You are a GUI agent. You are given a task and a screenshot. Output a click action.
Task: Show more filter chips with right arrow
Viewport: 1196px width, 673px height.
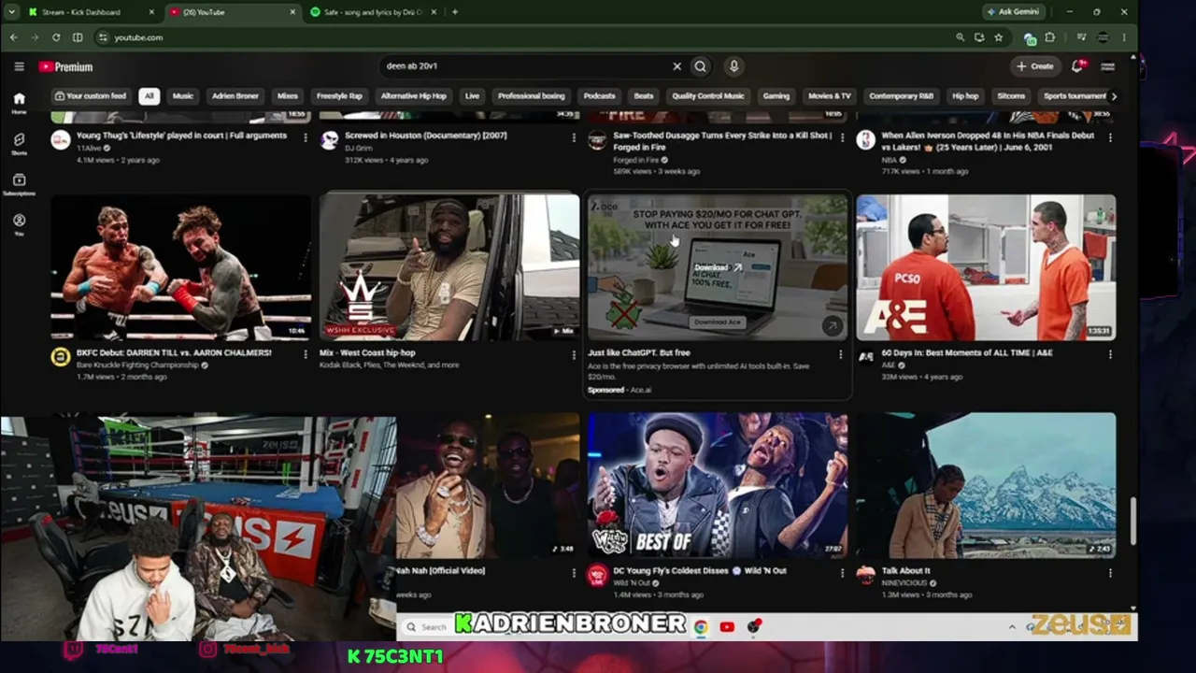coord(1114,95)
